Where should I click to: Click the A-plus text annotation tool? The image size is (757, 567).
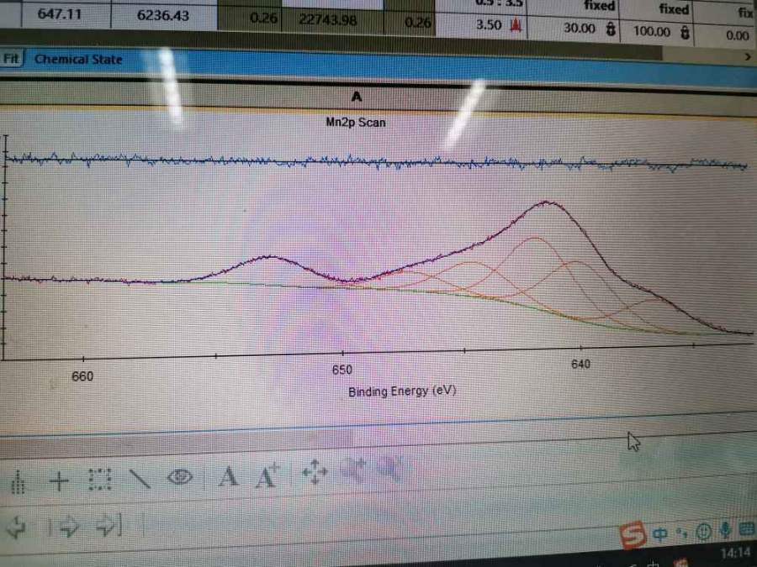(x=267, y=475)
